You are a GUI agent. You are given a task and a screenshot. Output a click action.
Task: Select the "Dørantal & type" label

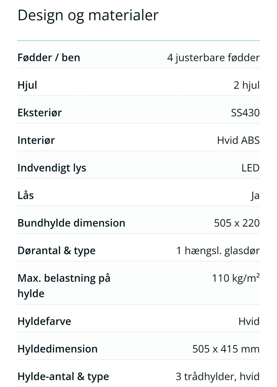[x=57, y=250]
